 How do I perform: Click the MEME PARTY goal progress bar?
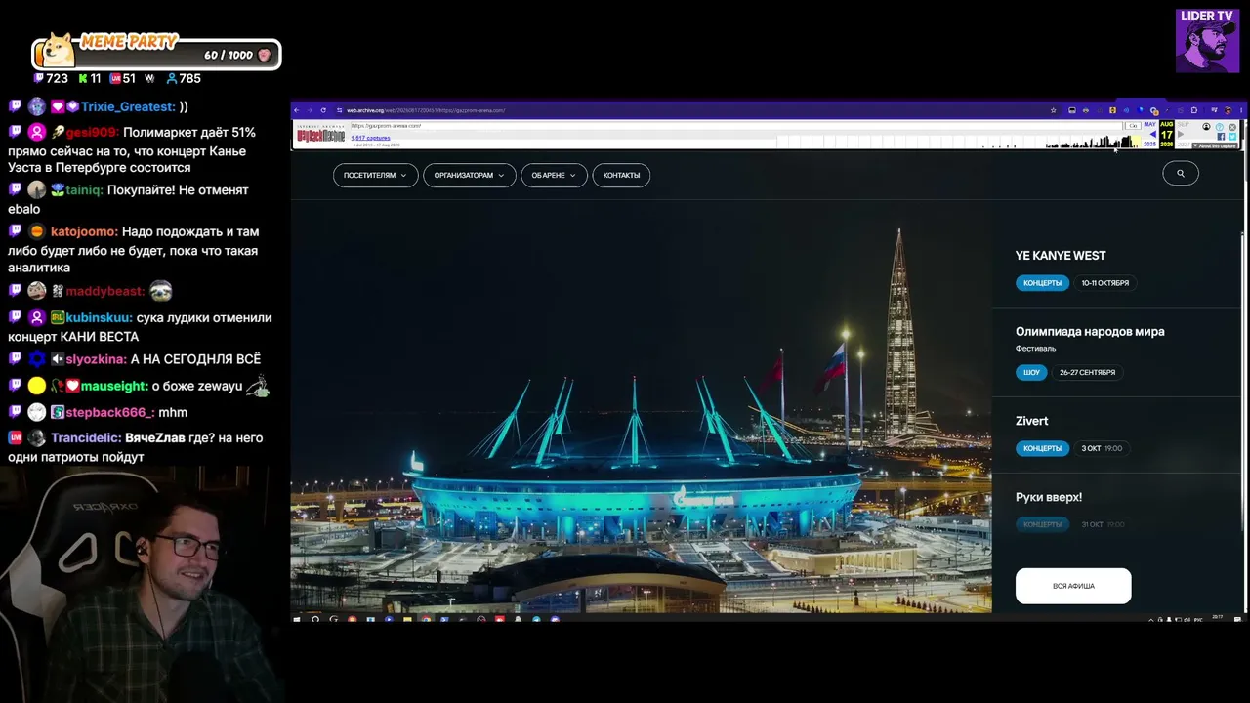157,55
